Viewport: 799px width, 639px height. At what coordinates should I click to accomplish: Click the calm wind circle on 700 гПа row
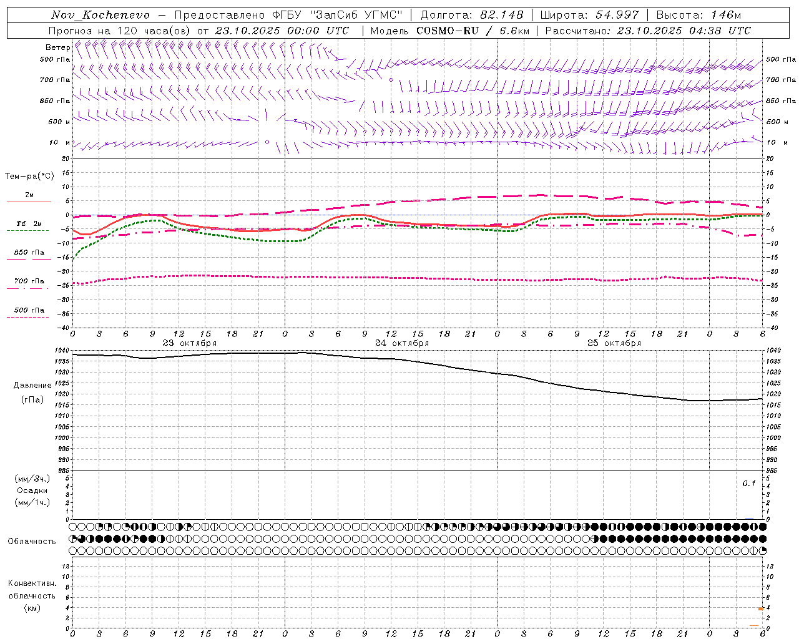click(391, 80)
